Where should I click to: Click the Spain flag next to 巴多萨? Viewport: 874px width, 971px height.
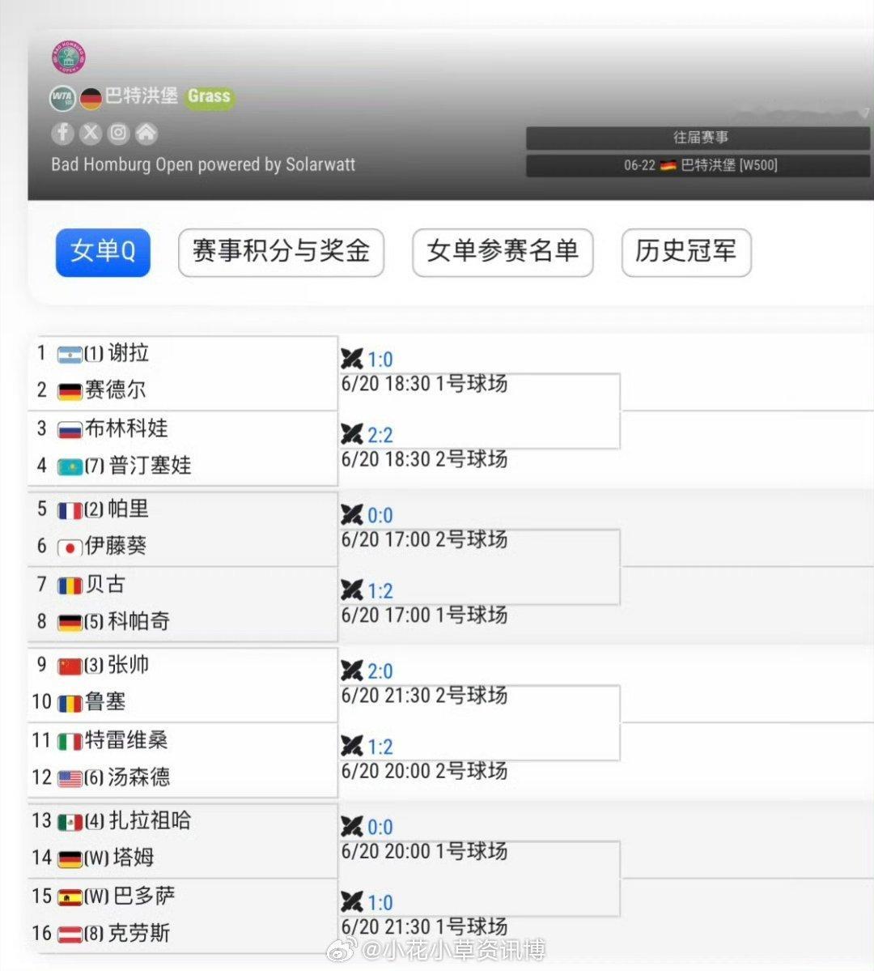tap(70, 897)
